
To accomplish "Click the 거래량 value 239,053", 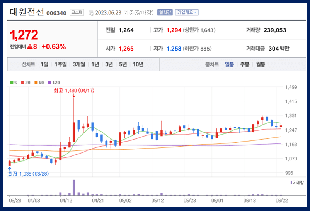I will pos(275,30).
